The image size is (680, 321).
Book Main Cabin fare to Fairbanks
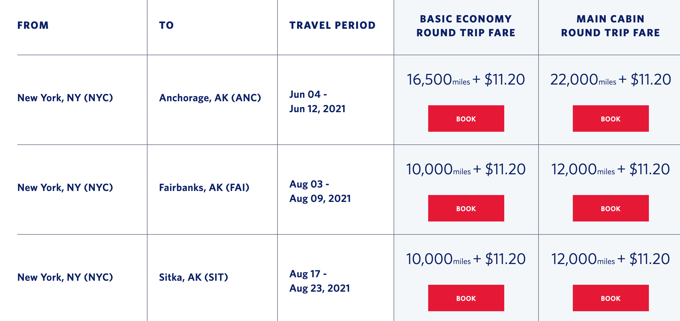(611, 208)
